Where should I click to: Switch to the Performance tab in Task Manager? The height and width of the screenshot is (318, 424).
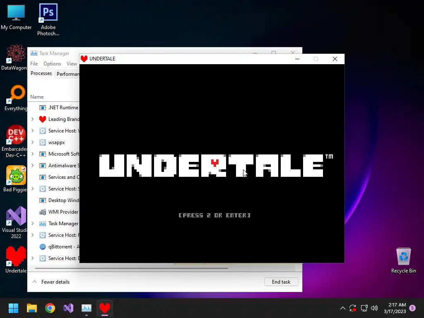67,74
